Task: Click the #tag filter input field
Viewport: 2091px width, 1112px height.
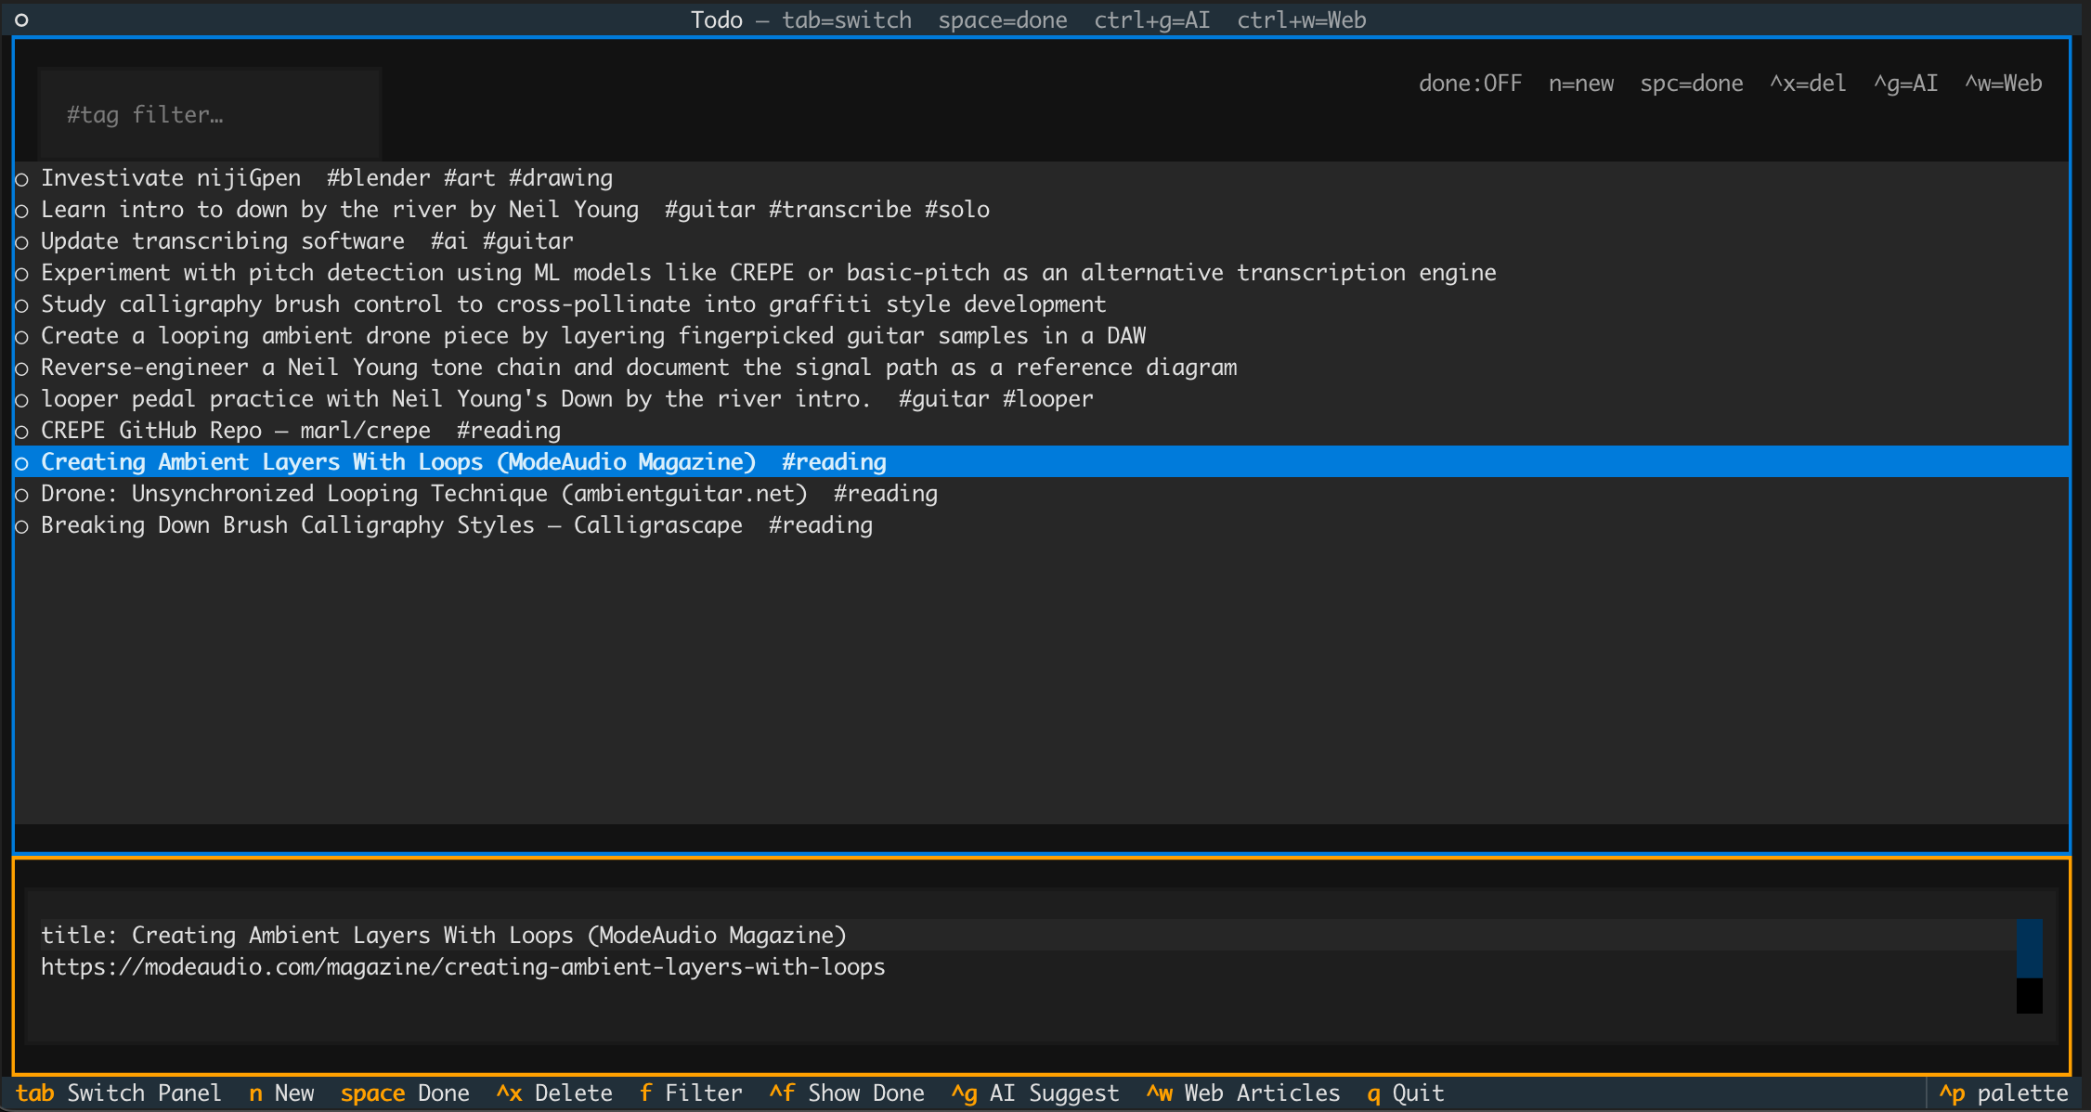Action: tap(210, 115)
